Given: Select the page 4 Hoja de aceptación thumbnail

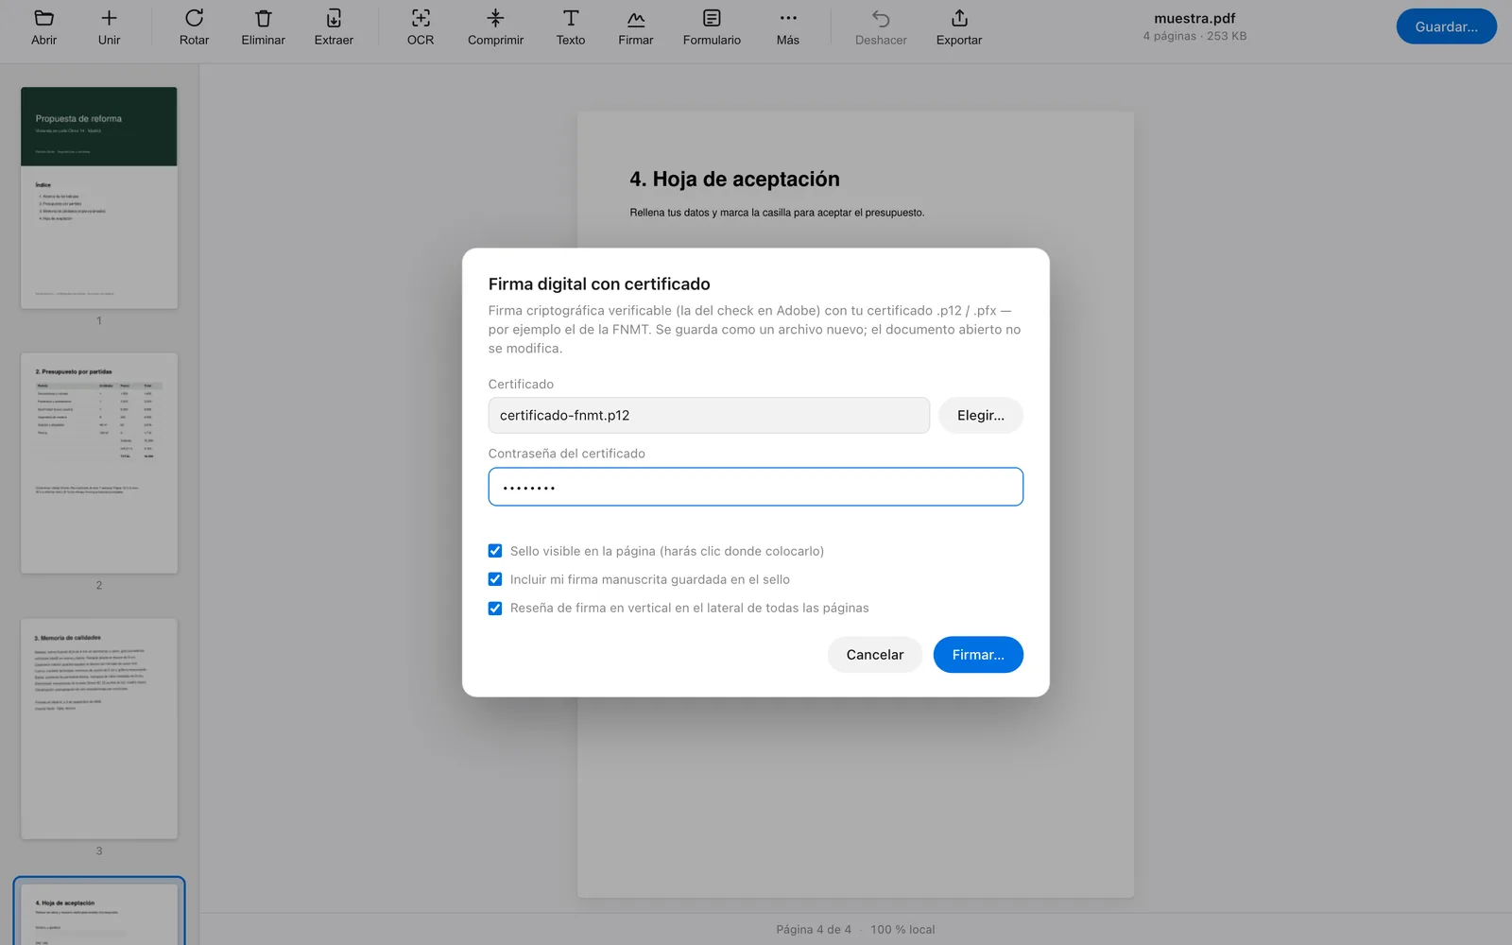Looking at the screenshot, I should tap(99, 913).
